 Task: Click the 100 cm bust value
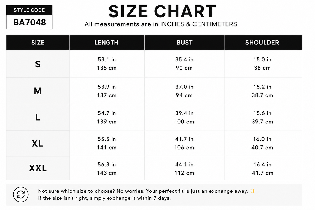click(x=184, y=122)
